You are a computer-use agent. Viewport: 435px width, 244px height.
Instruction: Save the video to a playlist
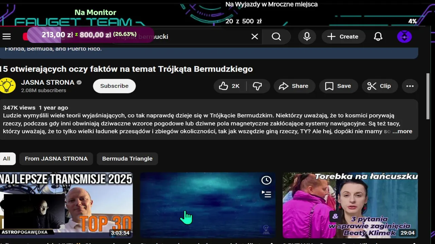click(338, 86)
